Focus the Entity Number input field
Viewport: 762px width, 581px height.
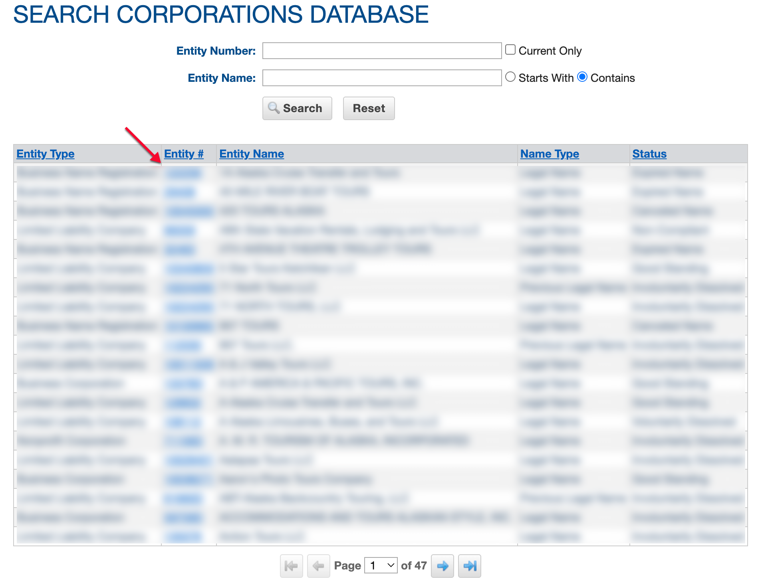(x=382, y=51)
